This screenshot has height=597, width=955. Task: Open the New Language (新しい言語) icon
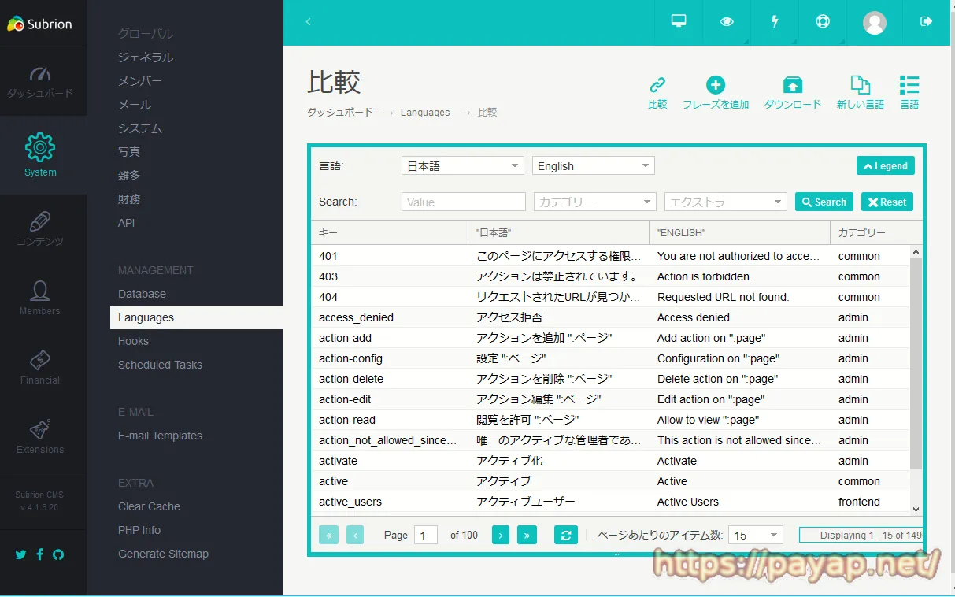tap(860, 86)
